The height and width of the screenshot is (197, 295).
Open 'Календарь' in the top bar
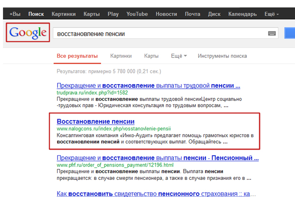pyautogui.click(x=242, y=14)
